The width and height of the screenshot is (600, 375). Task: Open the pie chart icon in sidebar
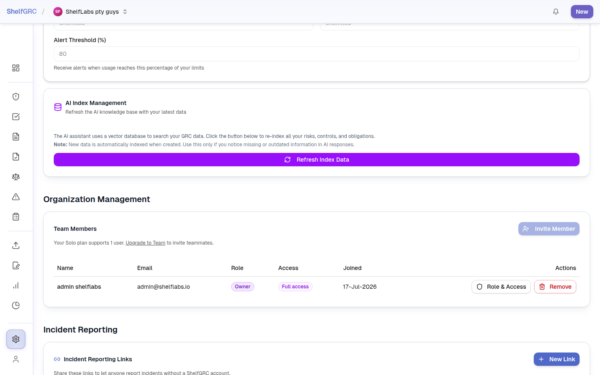click(x=16, y=305)
